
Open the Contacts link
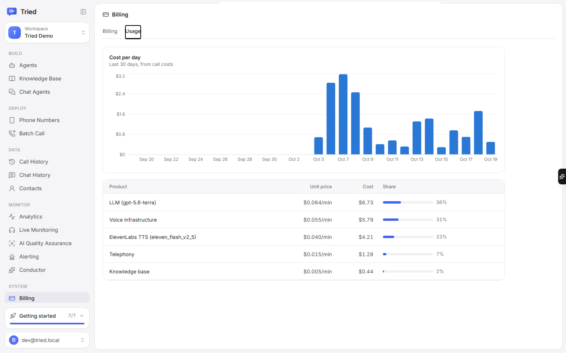click(47, 188)
